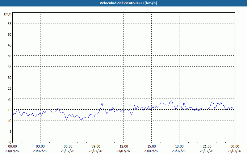
Task: Select the 50 value on the y-axis
Action: pyautogui.click(x=10, y=34)
